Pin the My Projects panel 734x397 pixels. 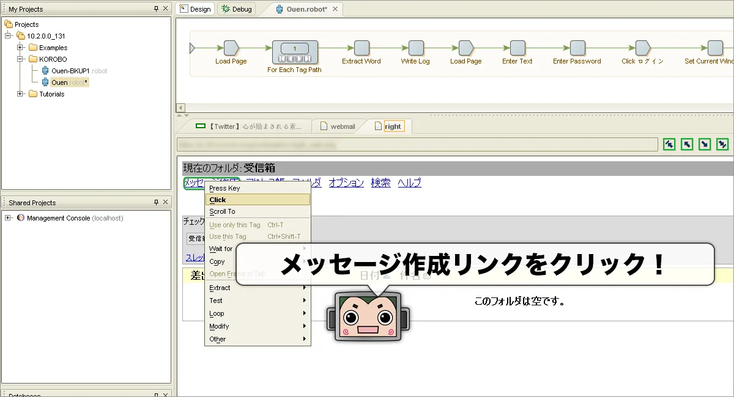(156, 9)
